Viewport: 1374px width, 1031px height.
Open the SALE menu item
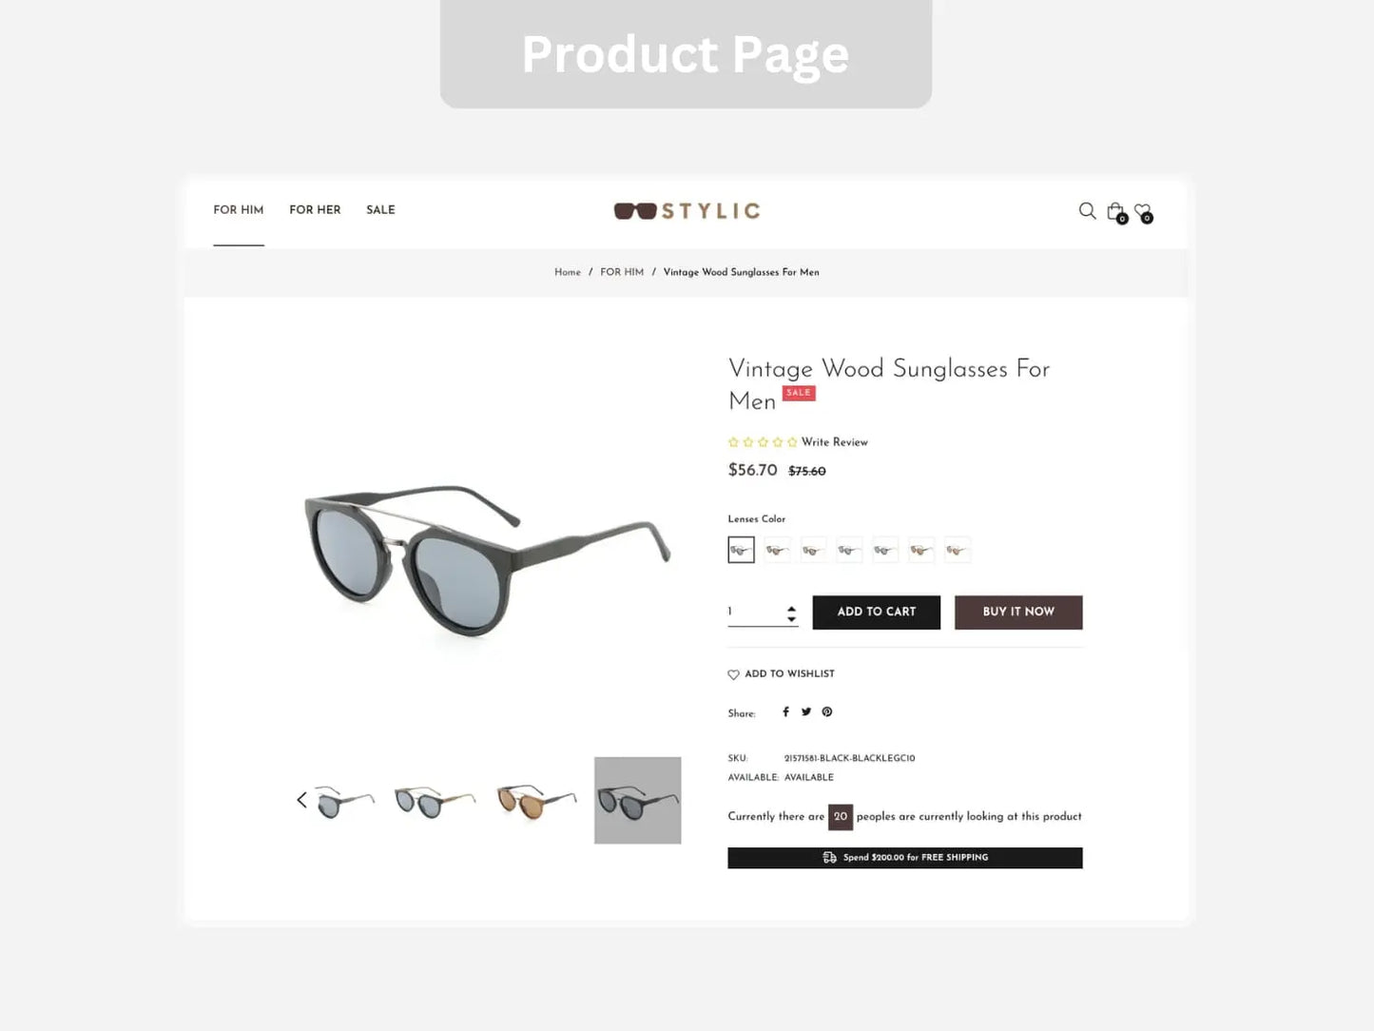380,210
